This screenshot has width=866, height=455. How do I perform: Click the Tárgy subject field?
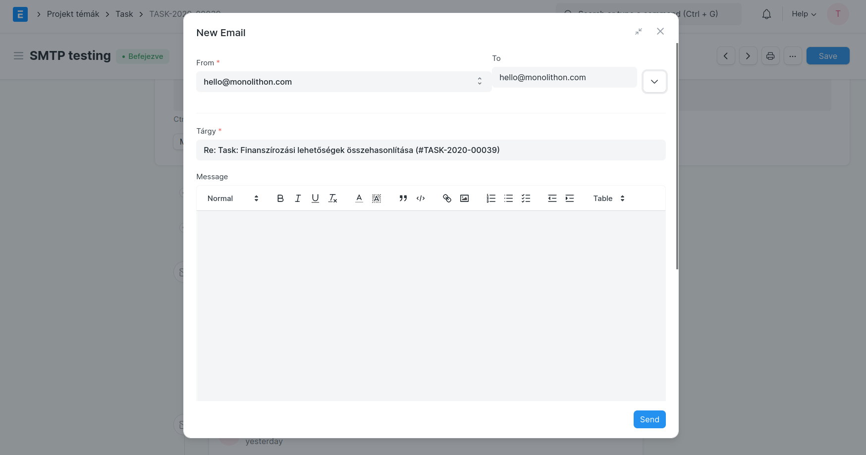click(x=431, y=150)
